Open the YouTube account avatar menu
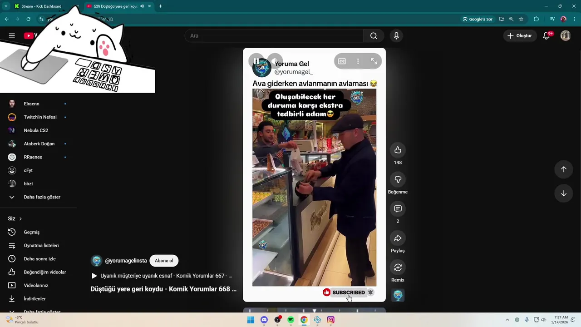Viewport: 581px width, 327px height. coord(565,36)
